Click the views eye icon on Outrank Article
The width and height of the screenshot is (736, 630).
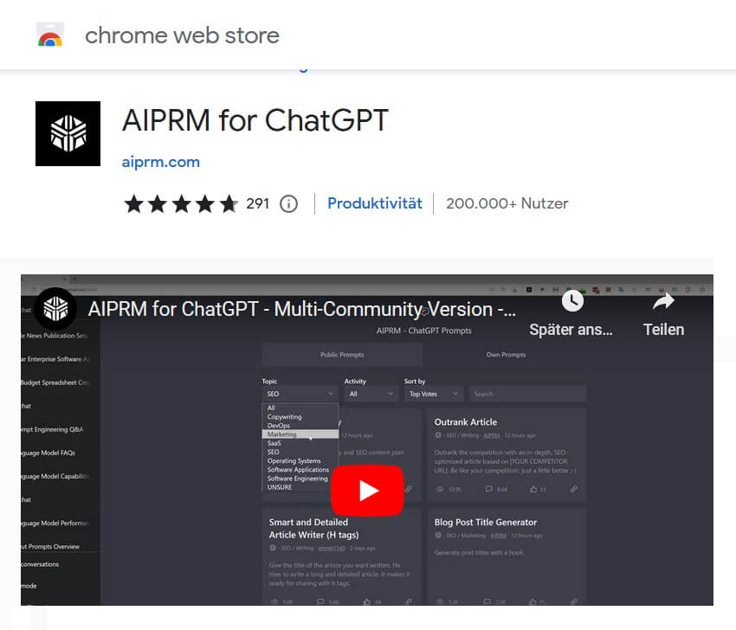tap(440, 489)
